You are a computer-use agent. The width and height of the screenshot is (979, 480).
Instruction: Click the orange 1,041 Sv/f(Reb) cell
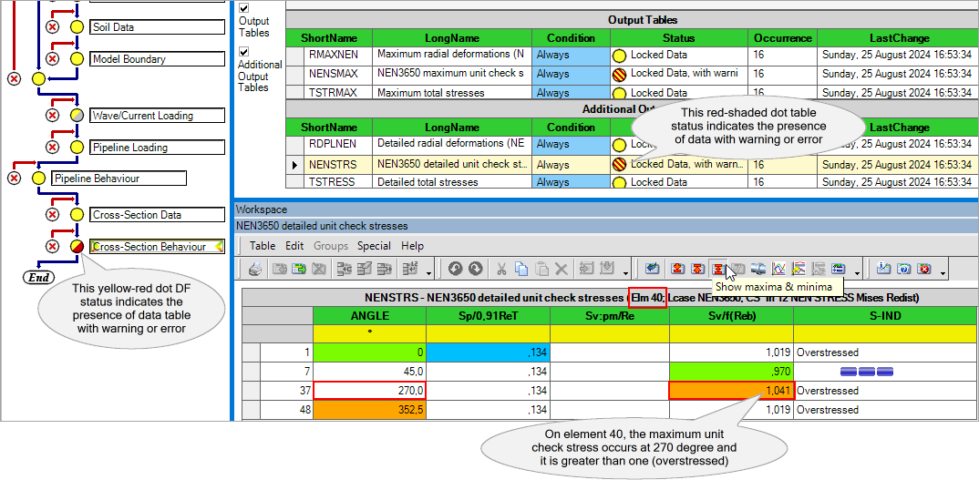tap(731, 390)
